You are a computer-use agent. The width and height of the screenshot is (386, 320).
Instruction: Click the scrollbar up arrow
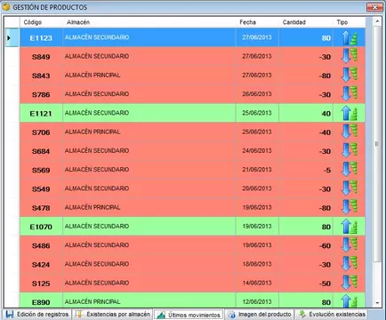(377, 21)
